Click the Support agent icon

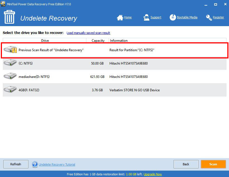coord(146,18)
